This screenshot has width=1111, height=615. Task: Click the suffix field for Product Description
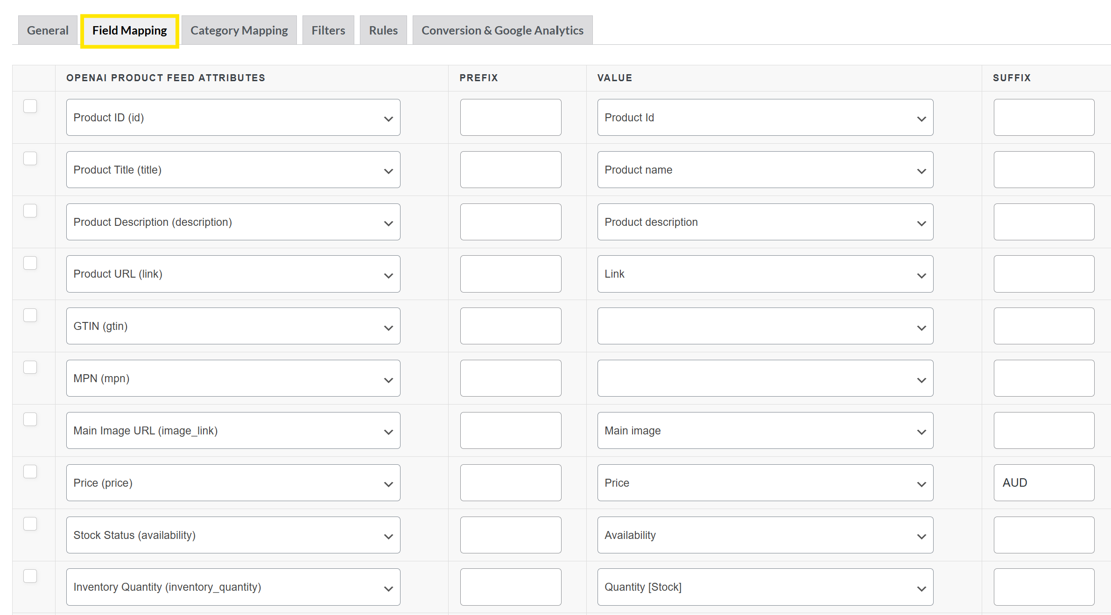[x=1043, y=222]
